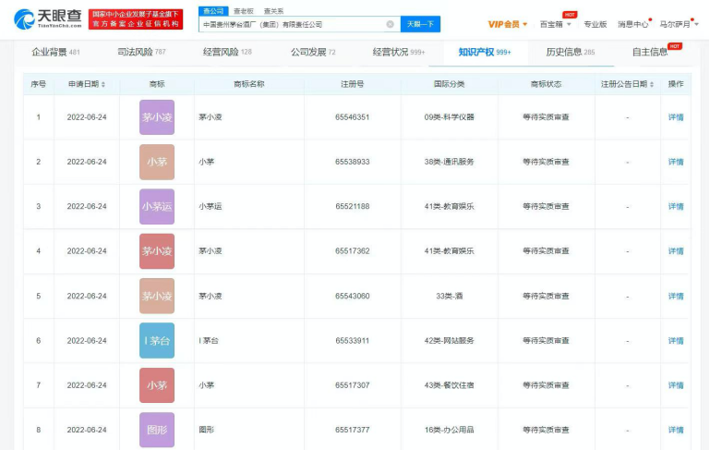Viewport: 710px width, 450px height.
Task: Sort by 注册公告日期 column
Action: click(627, 84)
